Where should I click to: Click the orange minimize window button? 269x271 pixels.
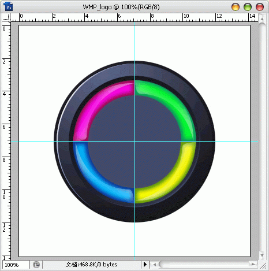(x=236, y=7)
